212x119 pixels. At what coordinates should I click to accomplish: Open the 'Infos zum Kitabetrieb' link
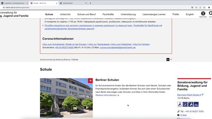pos(121,44)
